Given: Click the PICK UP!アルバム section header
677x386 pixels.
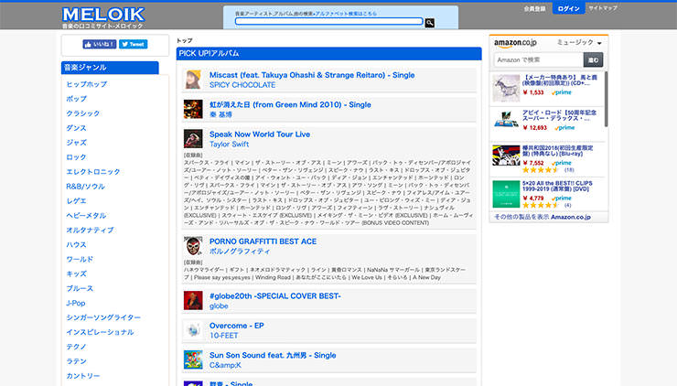Looking at the screenshot, I should [329, 54].
